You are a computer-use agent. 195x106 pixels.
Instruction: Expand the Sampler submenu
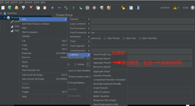(80, 19)
